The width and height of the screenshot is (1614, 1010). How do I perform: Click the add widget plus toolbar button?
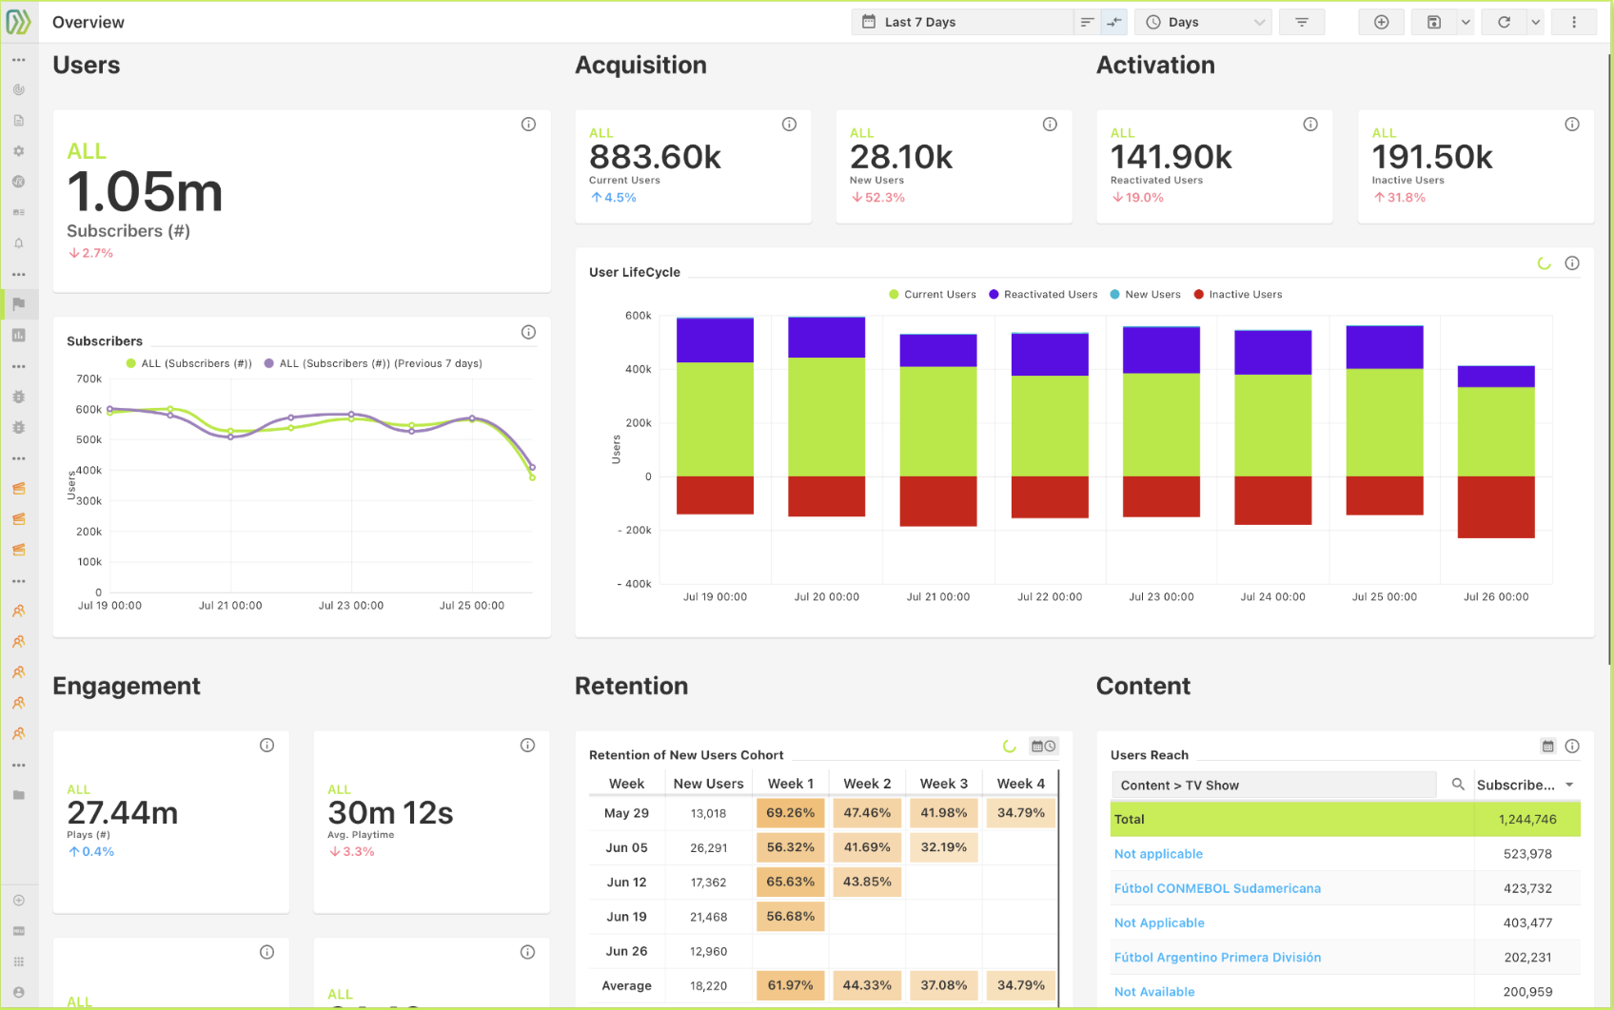(x=1381, y=22)
